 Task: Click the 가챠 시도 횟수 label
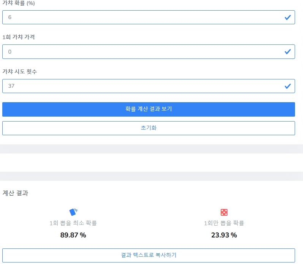click(x=20, y=71)
